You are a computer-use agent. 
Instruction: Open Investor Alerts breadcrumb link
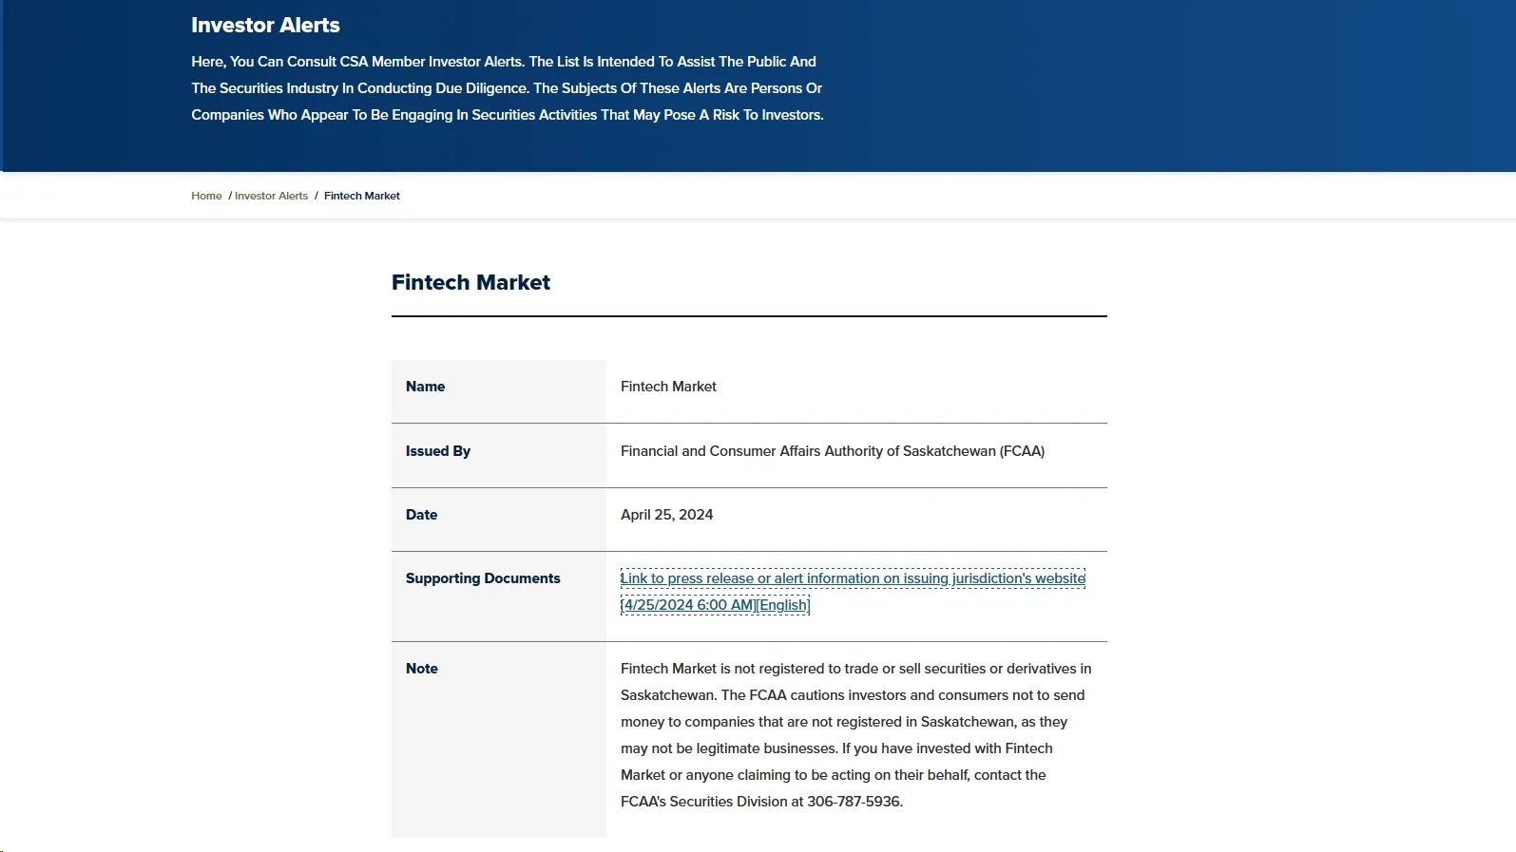[x=271, y=196]
